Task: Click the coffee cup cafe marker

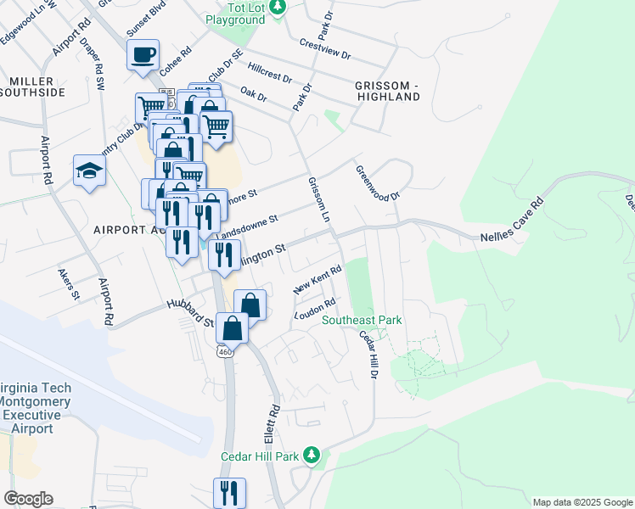Action: [143, 55]
